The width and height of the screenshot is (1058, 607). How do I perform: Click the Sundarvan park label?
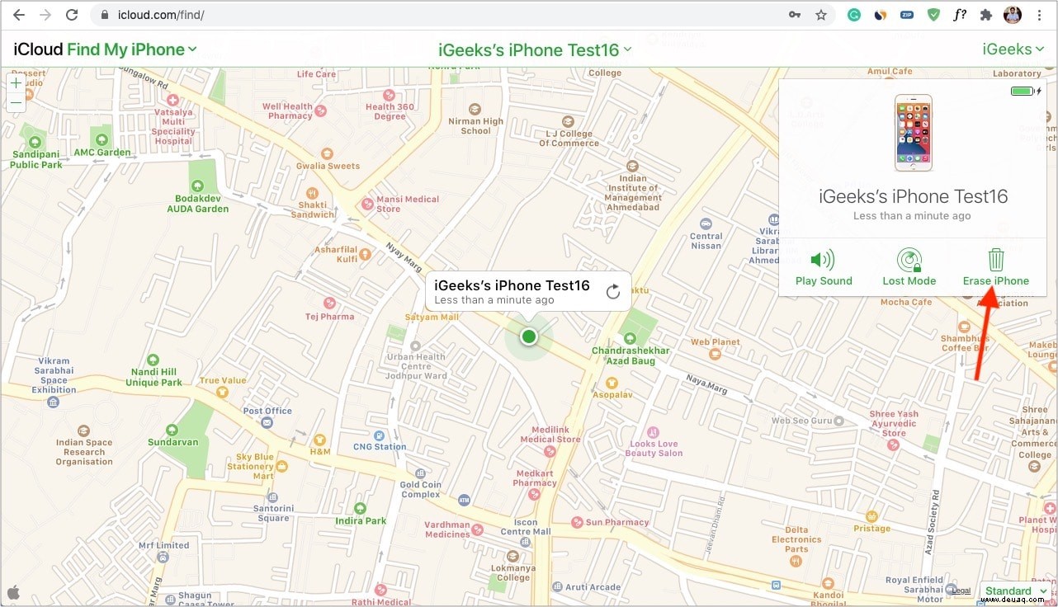tap(173, 442)
